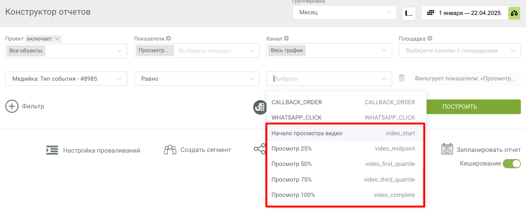Open the Проект Все объекты dropdown
The height and width of the screenshot is (218, 526).
66,51
